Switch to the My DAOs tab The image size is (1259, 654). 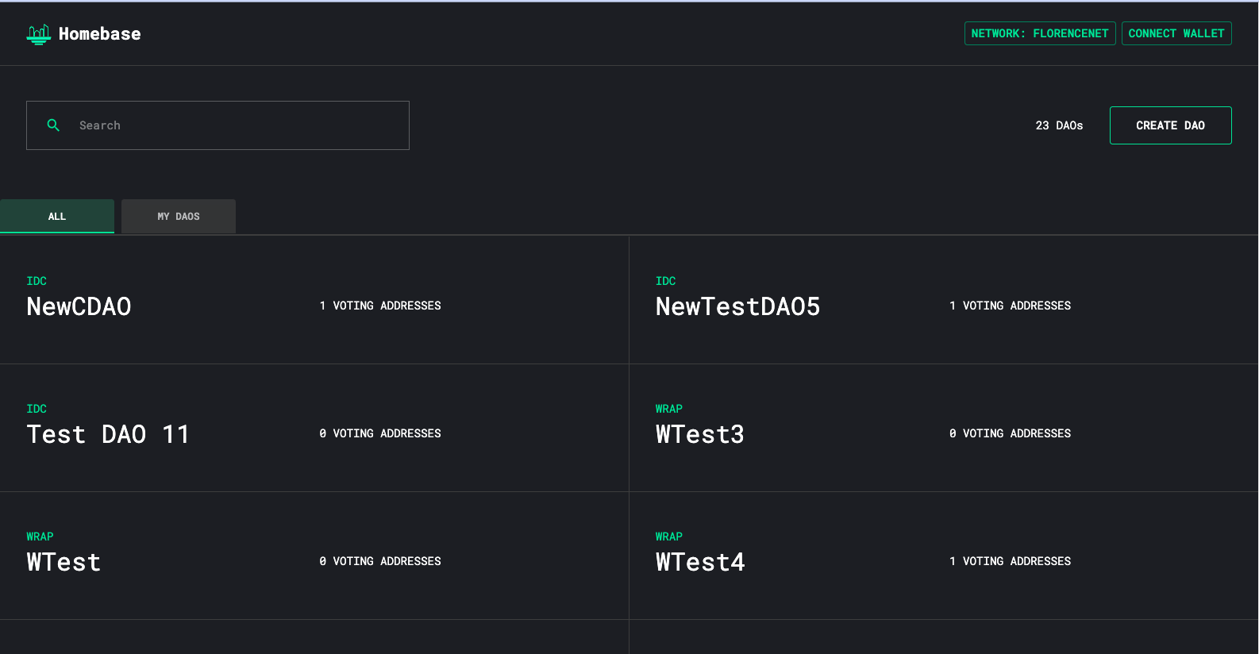pyautogui.click(x=179, y=216)
